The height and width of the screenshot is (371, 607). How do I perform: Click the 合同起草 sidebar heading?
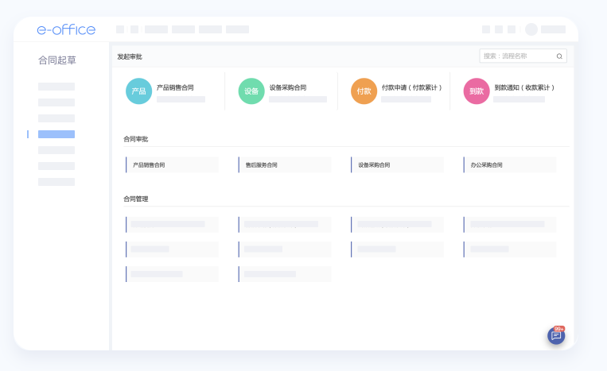click(57, 60)
